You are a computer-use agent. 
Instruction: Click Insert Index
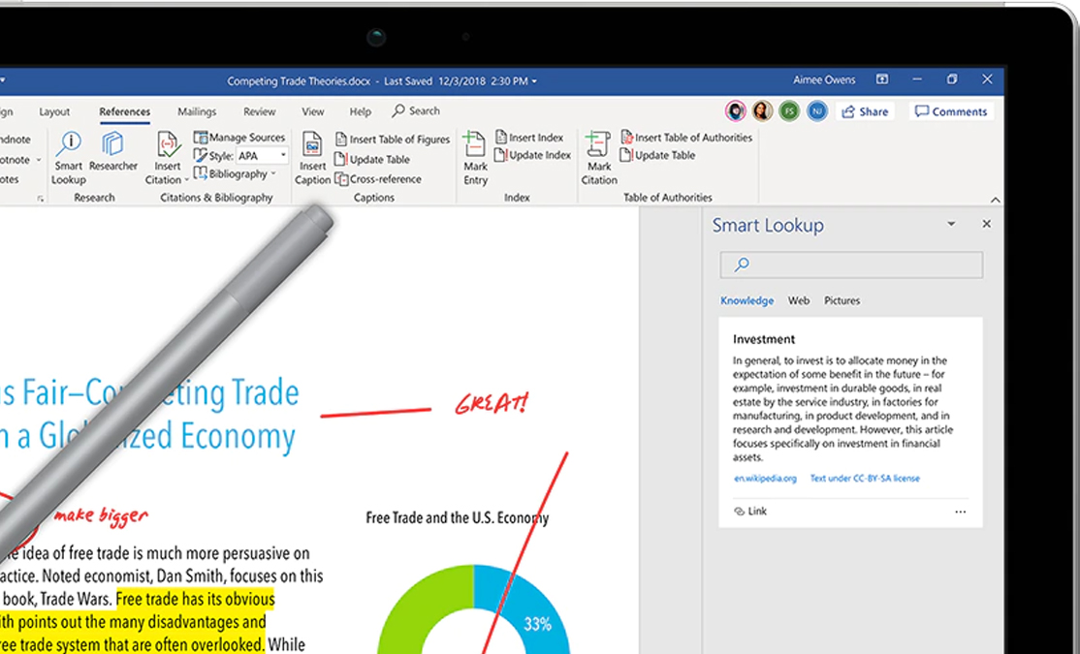coord(529,137)
